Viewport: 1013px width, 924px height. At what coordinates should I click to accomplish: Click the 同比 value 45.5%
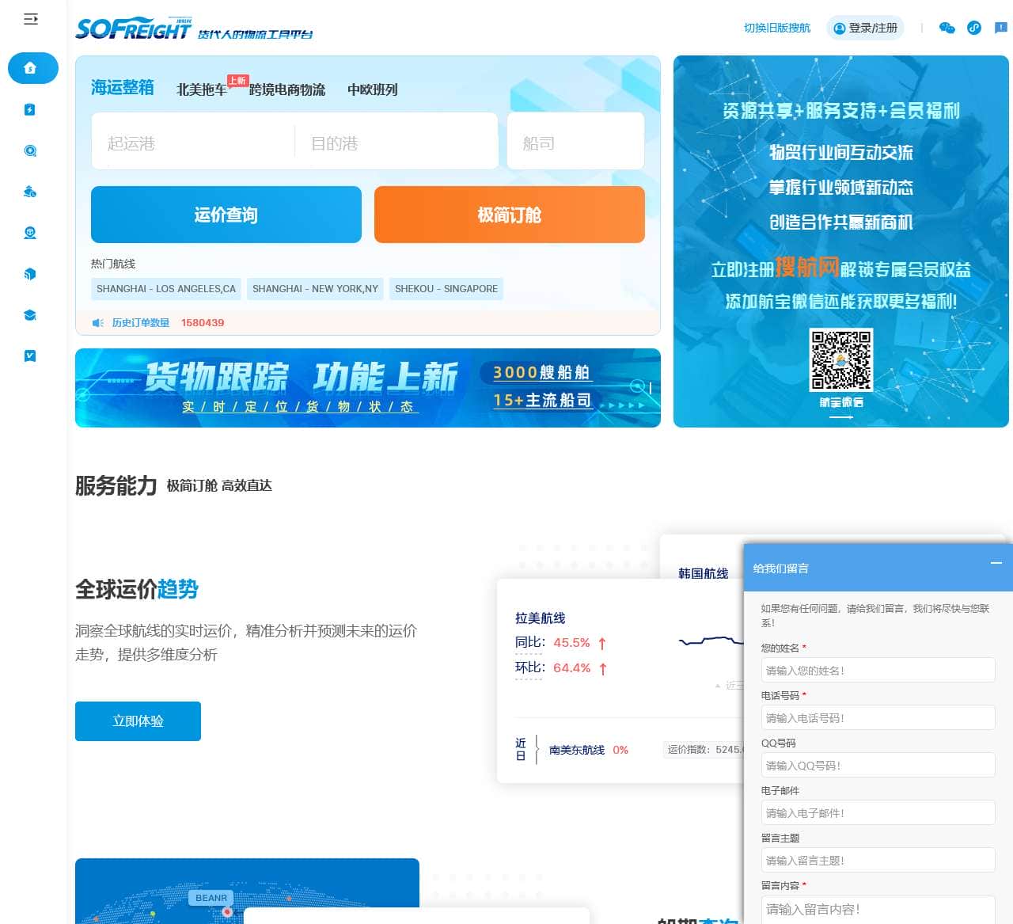pos(571,643)
